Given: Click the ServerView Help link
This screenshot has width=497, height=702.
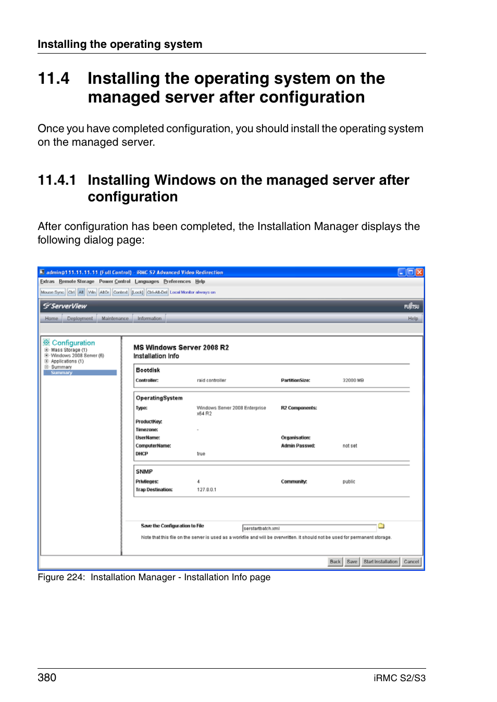Looking at the screenshot, I should tap(413, 318).
